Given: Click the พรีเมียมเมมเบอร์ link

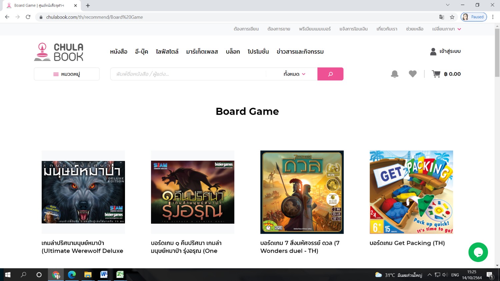Looking at the screenshot, I should [x=315, y=29].
